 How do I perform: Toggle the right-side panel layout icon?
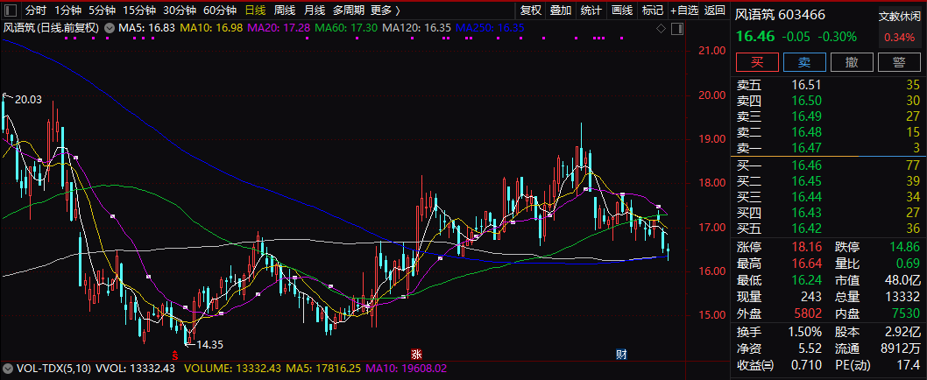[677, 28]
